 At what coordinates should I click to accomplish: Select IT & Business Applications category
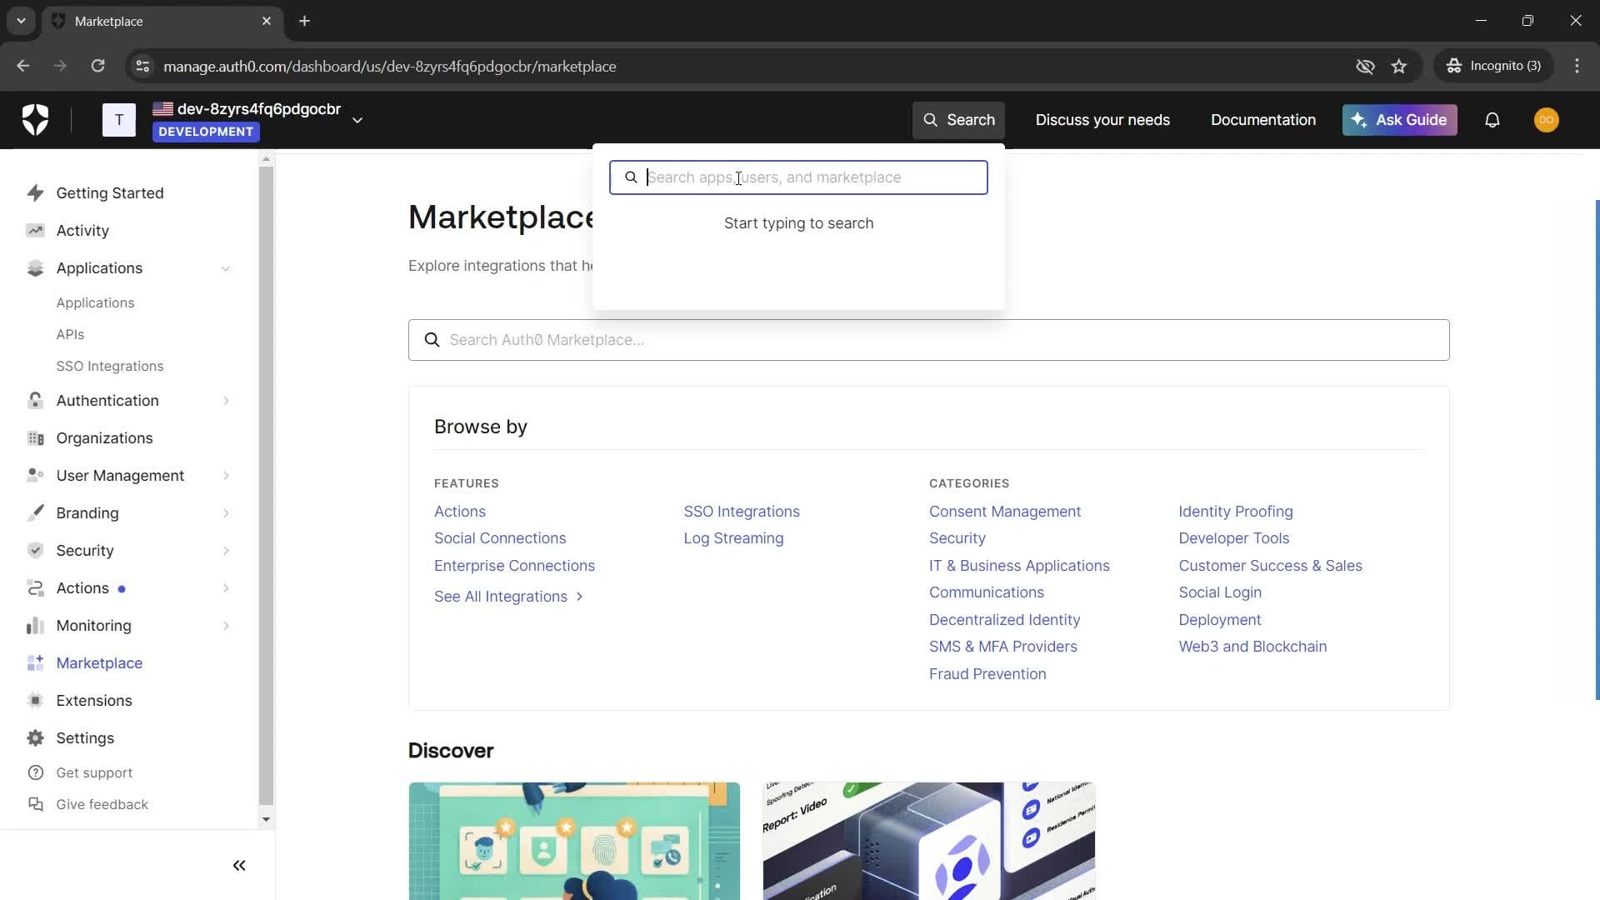coord(1019,566)
